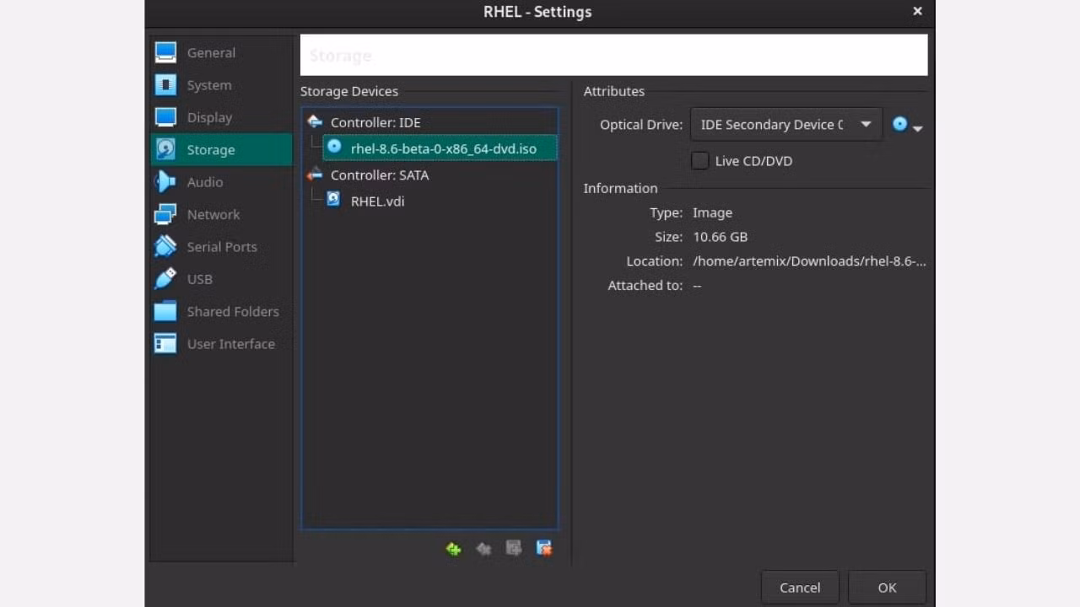Confirm settings with the OK button

(887, 588)
